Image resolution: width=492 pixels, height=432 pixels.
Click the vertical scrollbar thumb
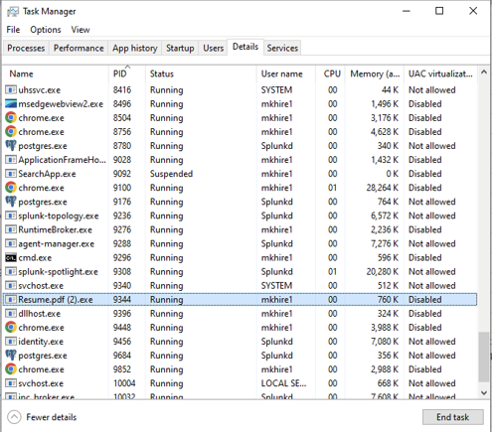[484, 357]
